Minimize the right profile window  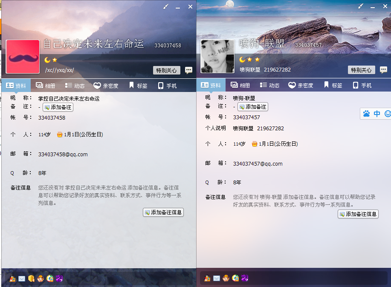(x=373, y=7)
